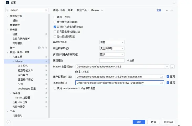Click 重置 reset link

[x=159, y=10]
